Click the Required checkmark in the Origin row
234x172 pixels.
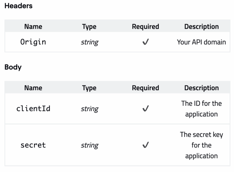click(145, 42)
